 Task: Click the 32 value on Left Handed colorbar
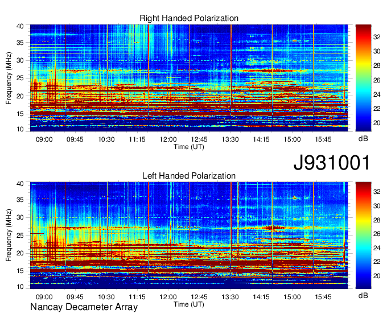pos(377,192)
